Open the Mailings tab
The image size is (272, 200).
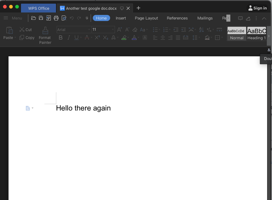tap(205, 18)
